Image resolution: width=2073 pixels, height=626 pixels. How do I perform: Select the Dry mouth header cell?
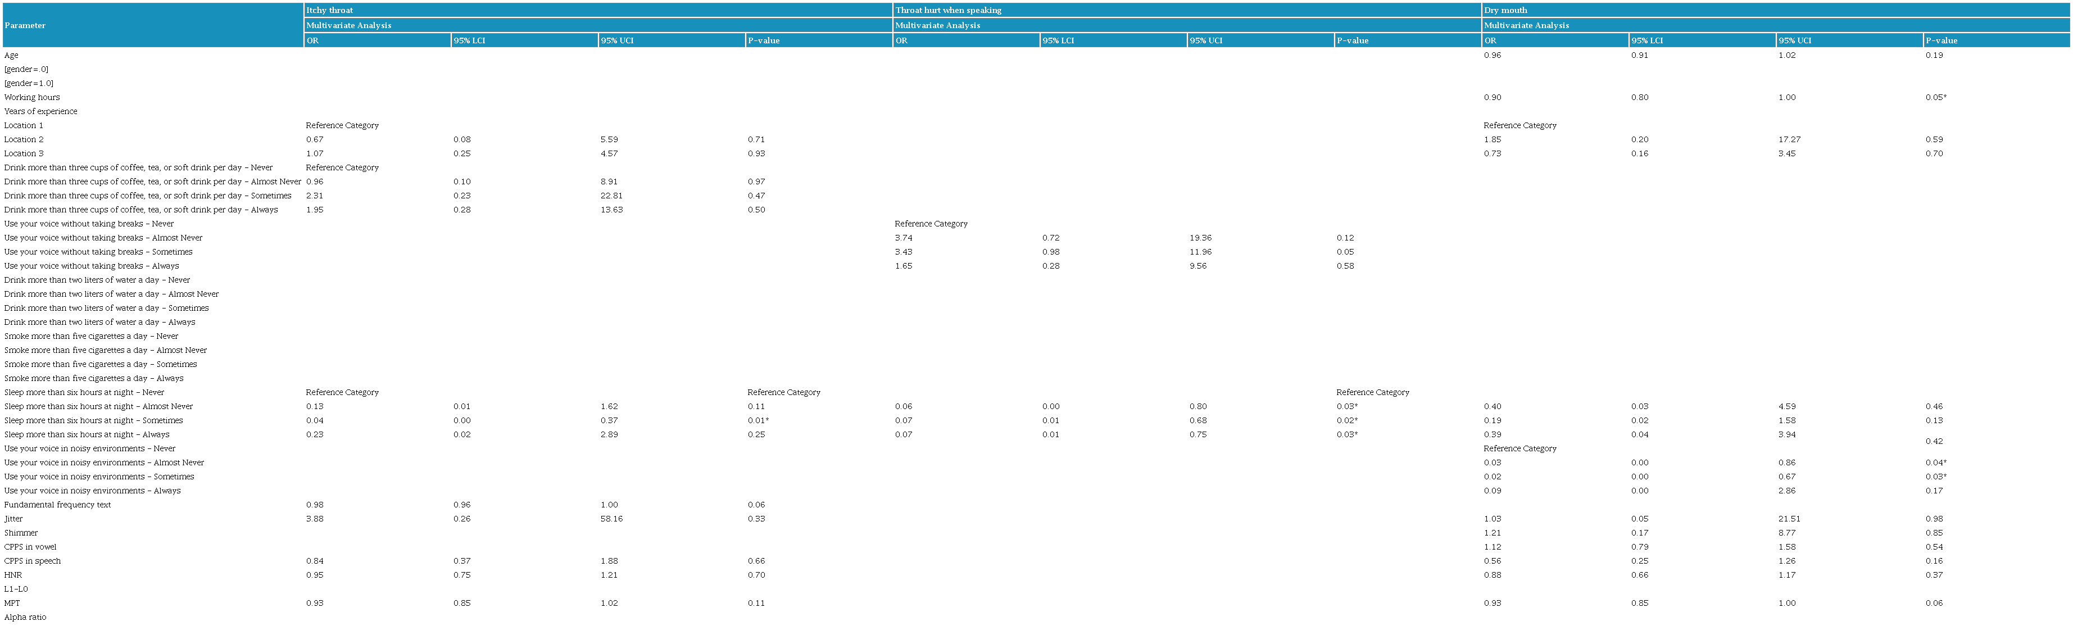(1505, 10)
